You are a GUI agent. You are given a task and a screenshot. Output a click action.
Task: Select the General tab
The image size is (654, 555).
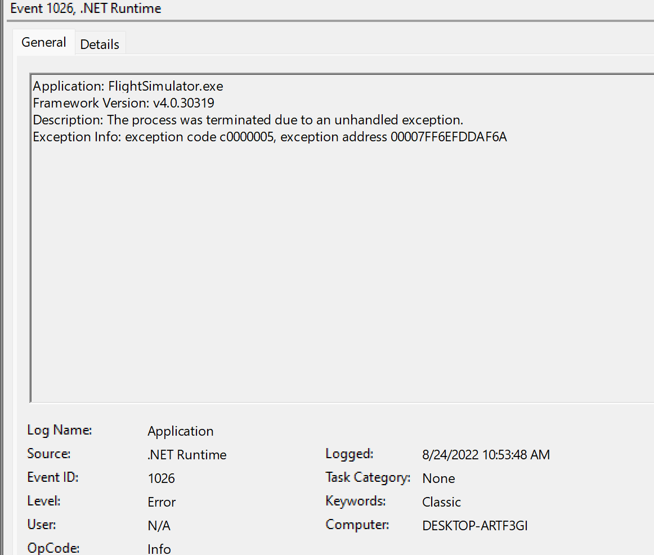pos(43,42)
